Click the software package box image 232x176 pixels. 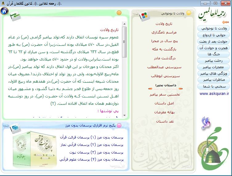(35, 150)
